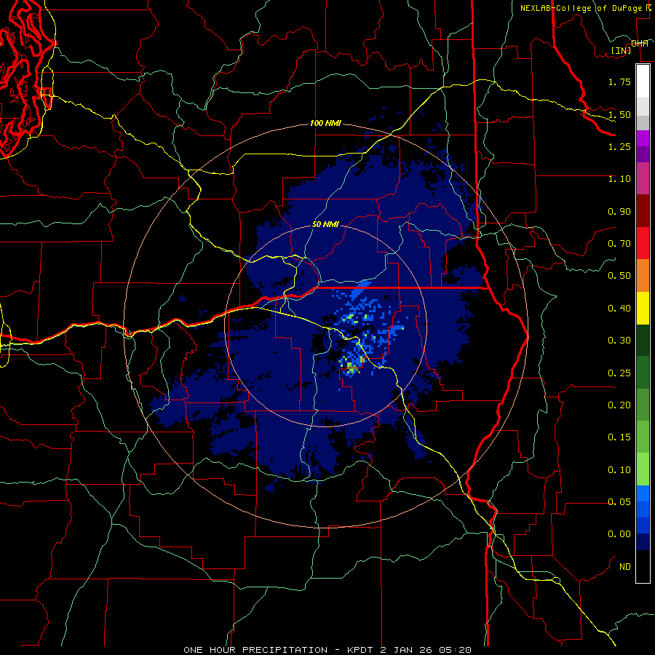The height and width of the screenshot is (655, 655).
Task: Click the 0.50 legend value
Action: [x=619, y=276]
